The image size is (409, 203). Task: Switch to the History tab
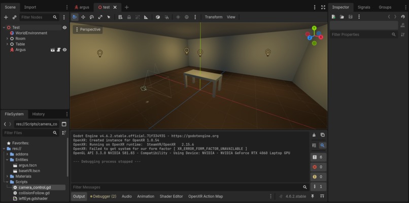[39, 114]
